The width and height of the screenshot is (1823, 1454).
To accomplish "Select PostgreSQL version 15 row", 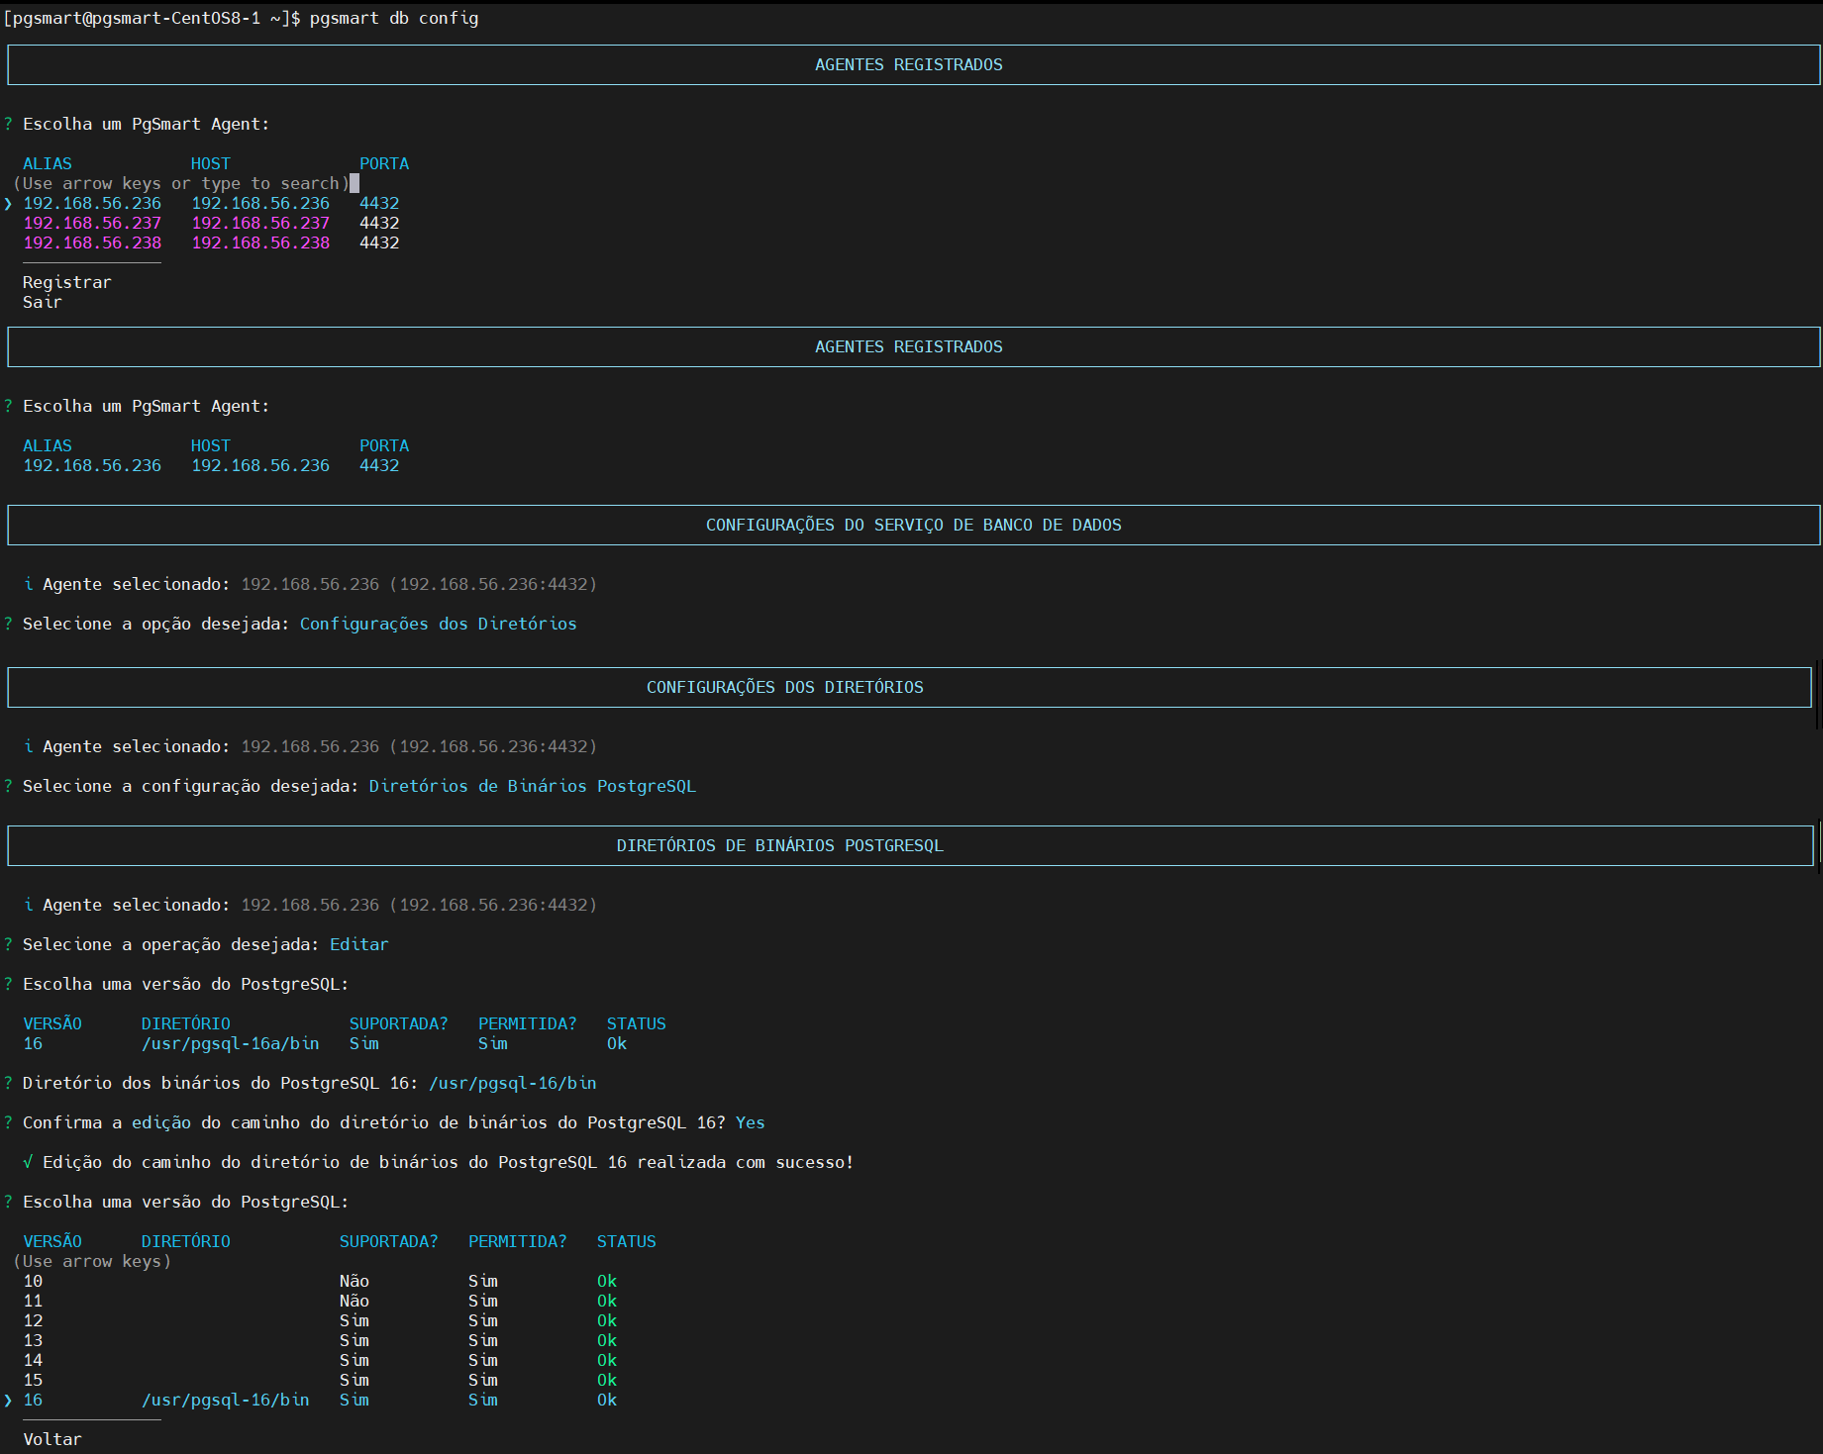I will 319,1380.
